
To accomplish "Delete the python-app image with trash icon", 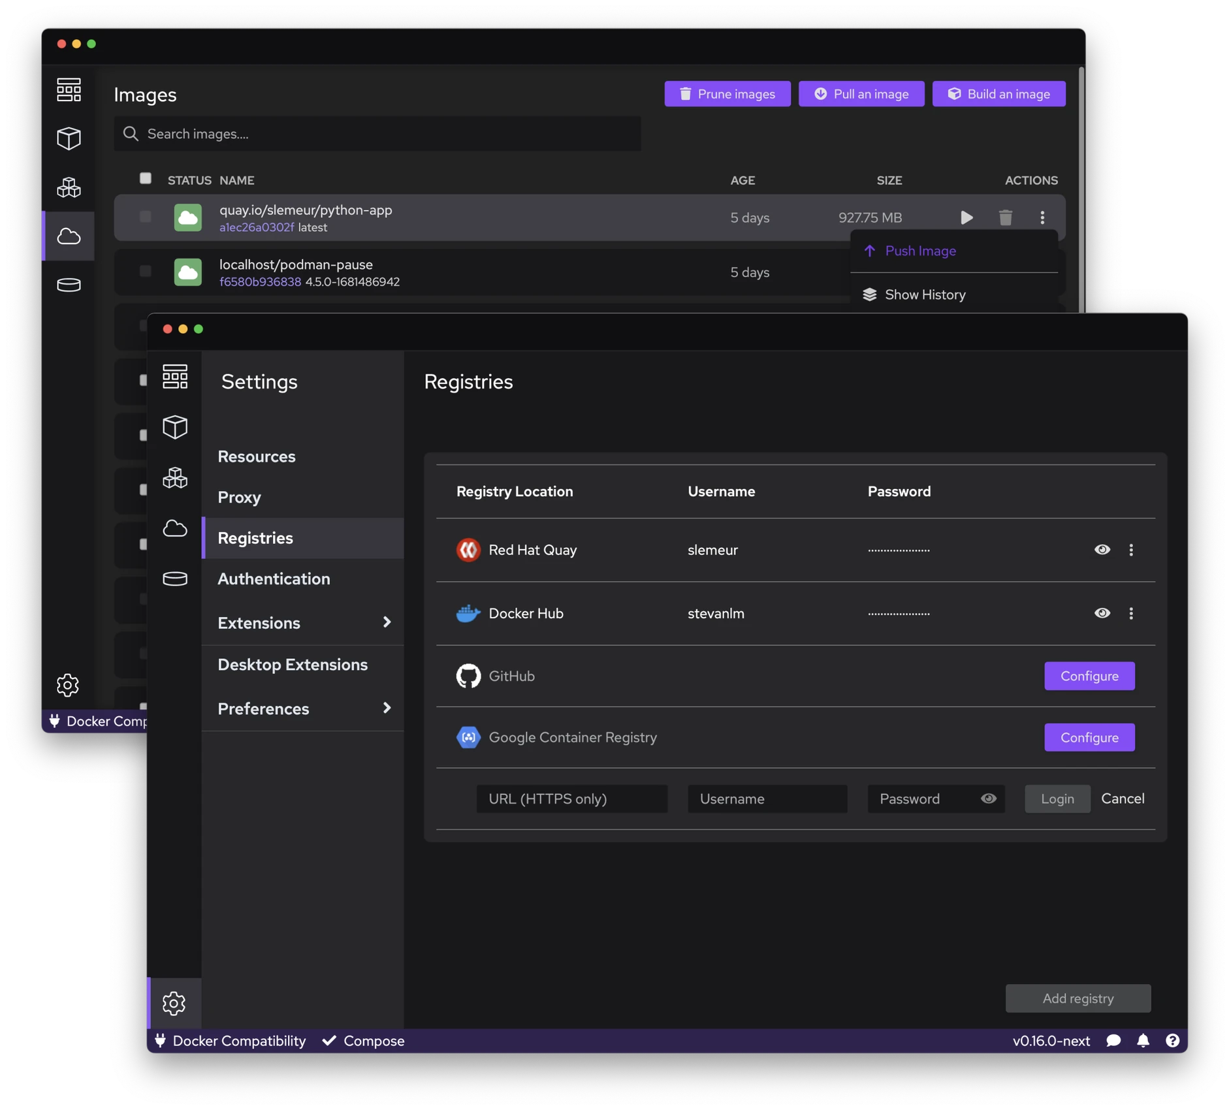I will pyautogui.click(x=1005, y=217).
